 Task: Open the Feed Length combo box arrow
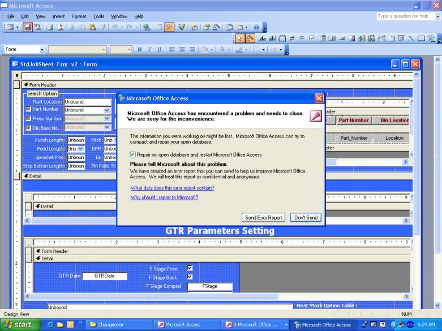coord(80,149)
